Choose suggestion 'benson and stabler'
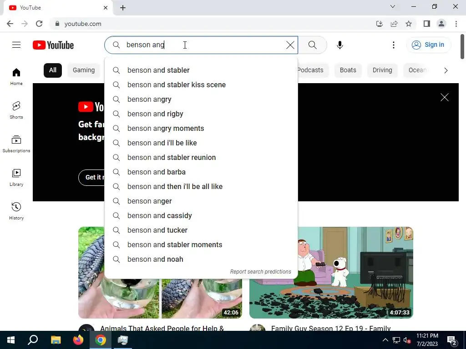The height and width of the screenshot is (349, 466). coord(201,70)
